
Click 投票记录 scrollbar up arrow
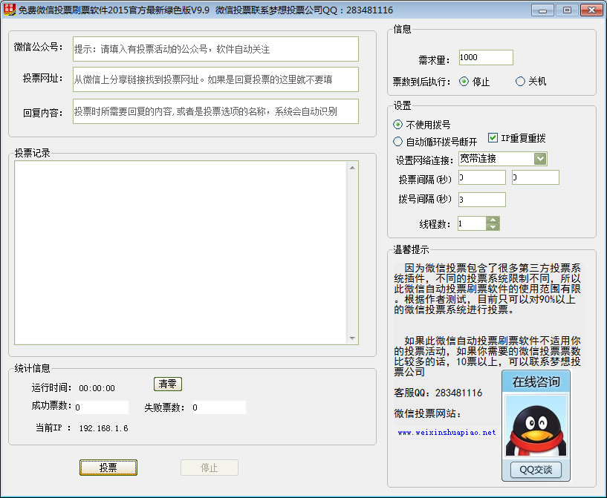point(352,168)
